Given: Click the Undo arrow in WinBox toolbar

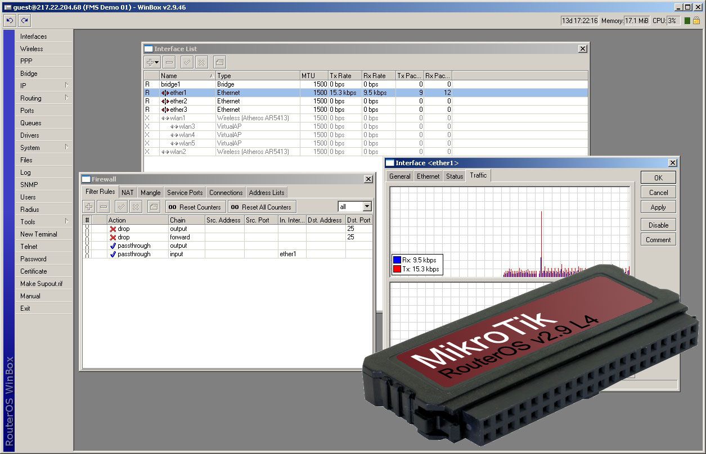Looking at the screenshot, I should click(10, 20).
